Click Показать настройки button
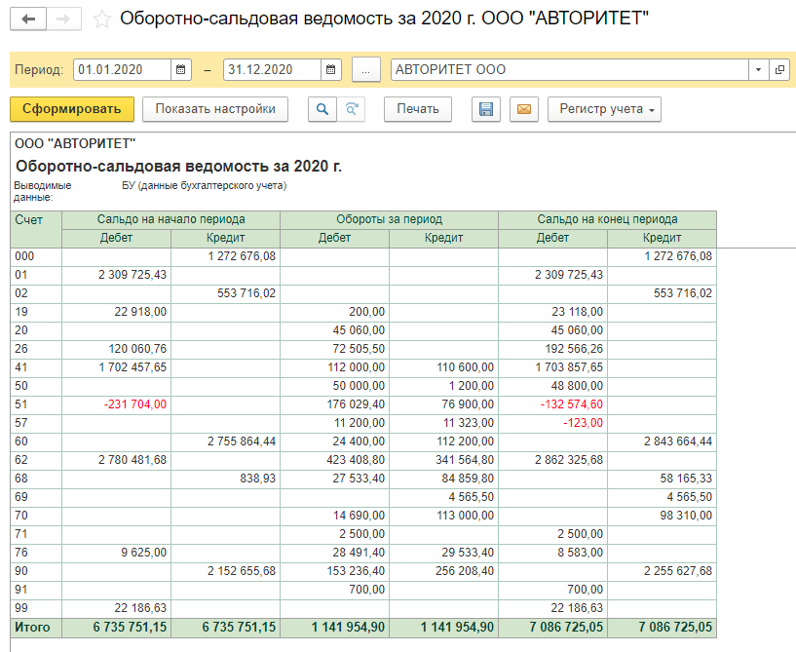796x652 pixels. click(x=215, y=109)
